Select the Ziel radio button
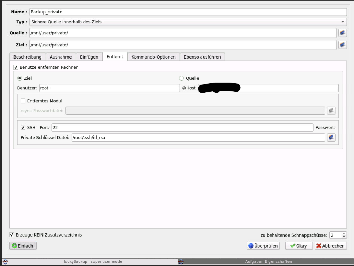354x266 pixels. click(19, 78)
